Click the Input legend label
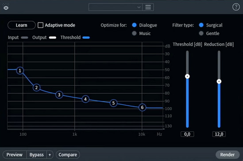Viewport: 243px width, 161px height. (13, 37)
